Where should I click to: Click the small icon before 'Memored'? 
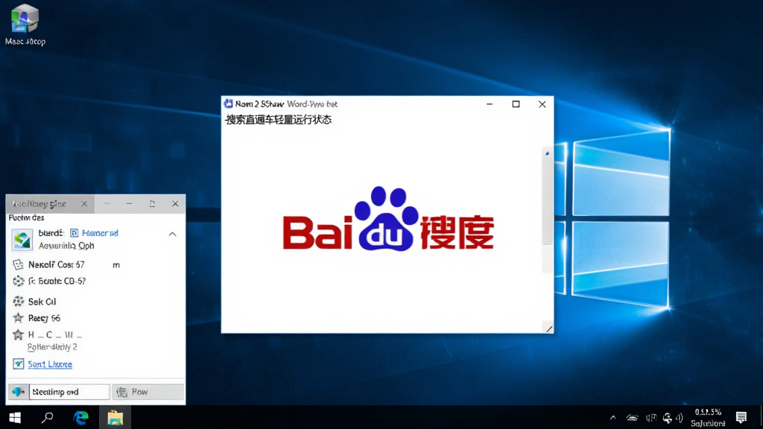pyautogui.click(x=74, y=233)
